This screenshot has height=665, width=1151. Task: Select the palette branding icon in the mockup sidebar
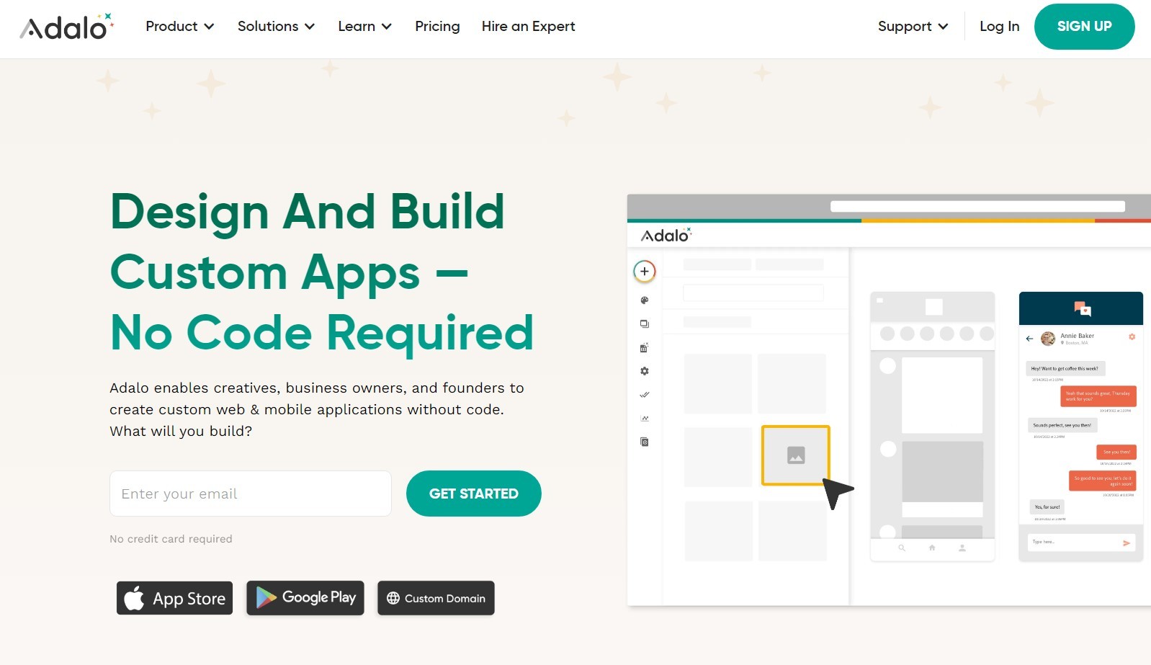pyautogui.click(x=645, y=300)
